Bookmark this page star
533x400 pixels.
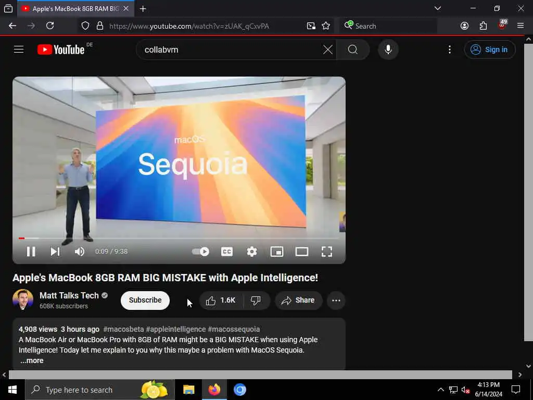326,26
